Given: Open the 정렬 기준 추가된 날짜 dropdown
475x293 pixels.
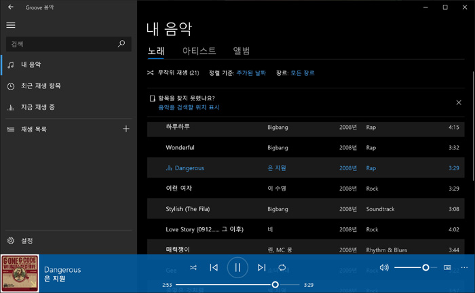Looking at the screenshot, I should pos(251,73).
